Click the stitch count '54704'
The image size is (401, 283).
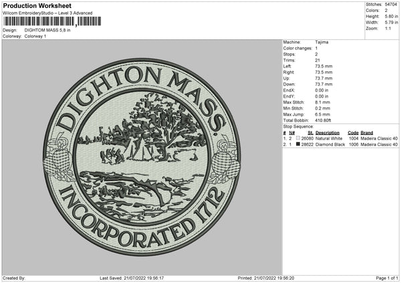pyautogui.click(x=391, y=5)
